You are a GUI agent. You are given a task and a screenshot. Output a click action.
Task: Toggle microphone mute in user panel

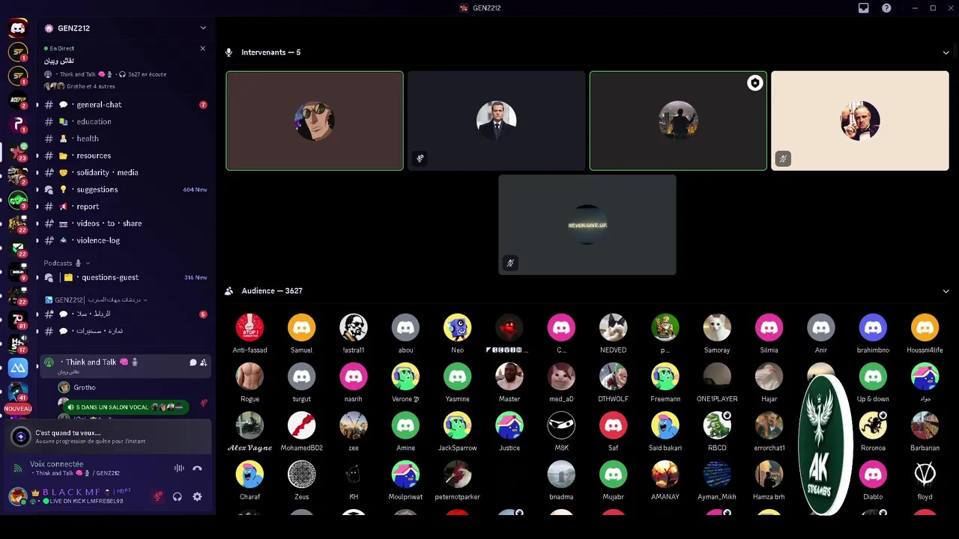[x=158, y=496]
